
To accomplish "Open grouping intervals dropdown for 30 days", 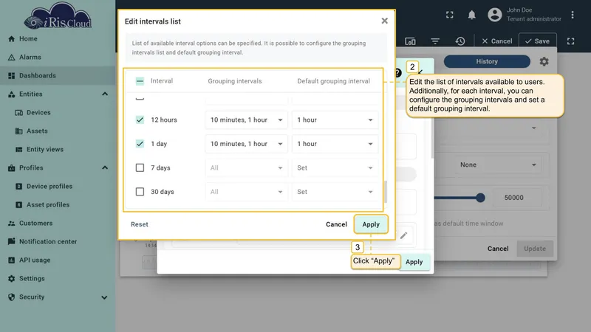I will pos(247,192).
